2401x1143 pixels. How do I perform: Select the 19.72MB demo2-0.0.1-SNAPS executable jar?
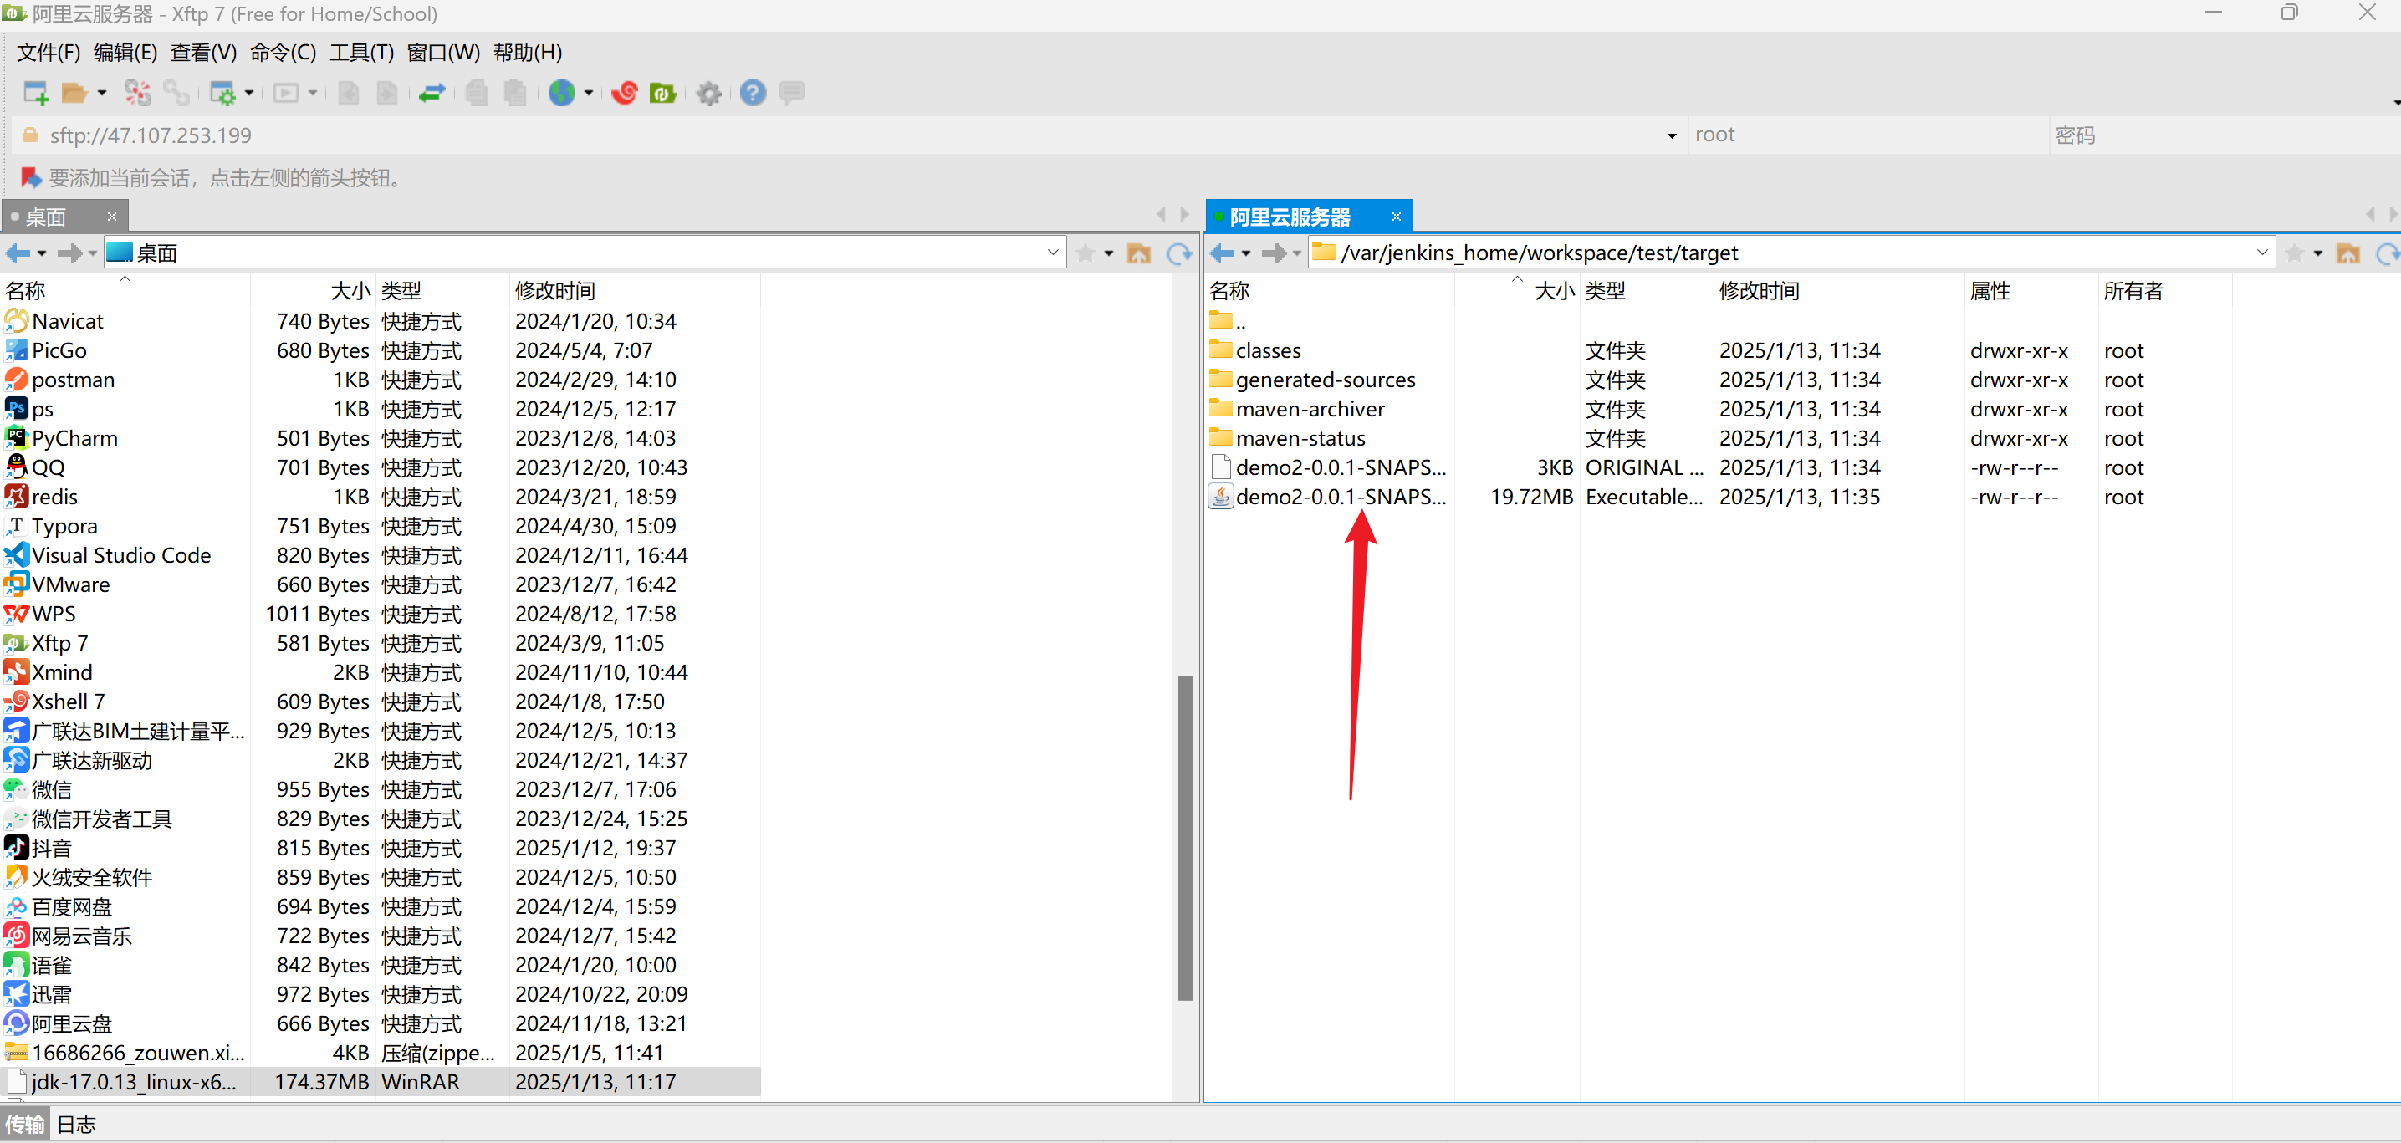tap(1328, 497)
